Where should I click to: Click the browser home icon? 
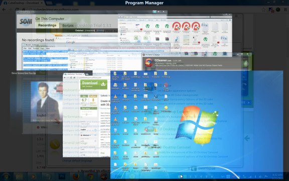[x=24, y=10]
